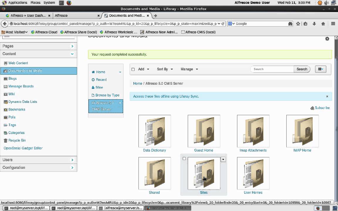338x211 pixels.
Task: Open Home navigation dropdown arrow
Action: click(x=120, y=72)
